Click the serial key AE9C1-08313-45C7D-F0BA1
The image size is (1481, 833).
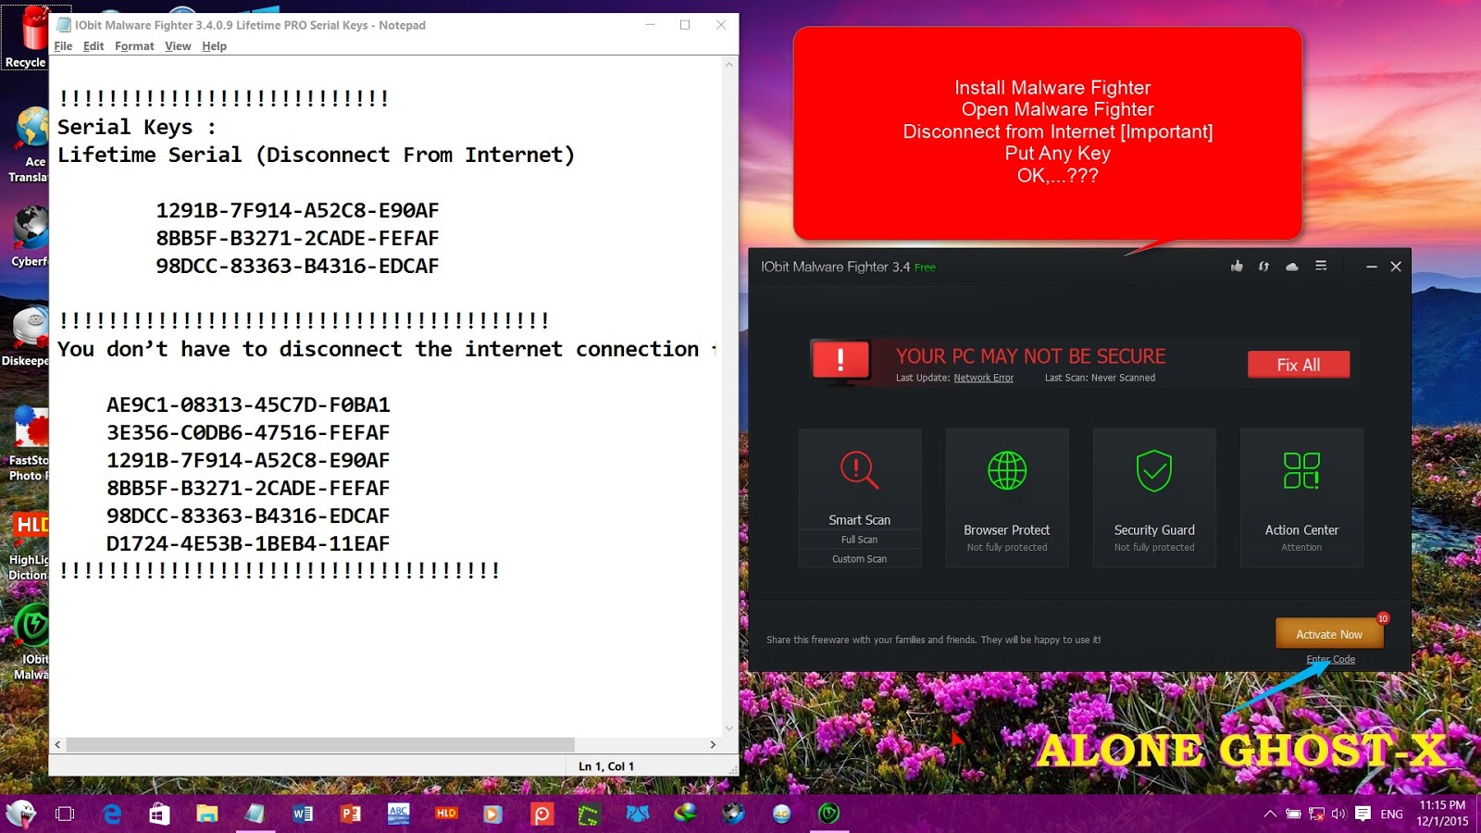pyautogui.click(x=248, y=405)
